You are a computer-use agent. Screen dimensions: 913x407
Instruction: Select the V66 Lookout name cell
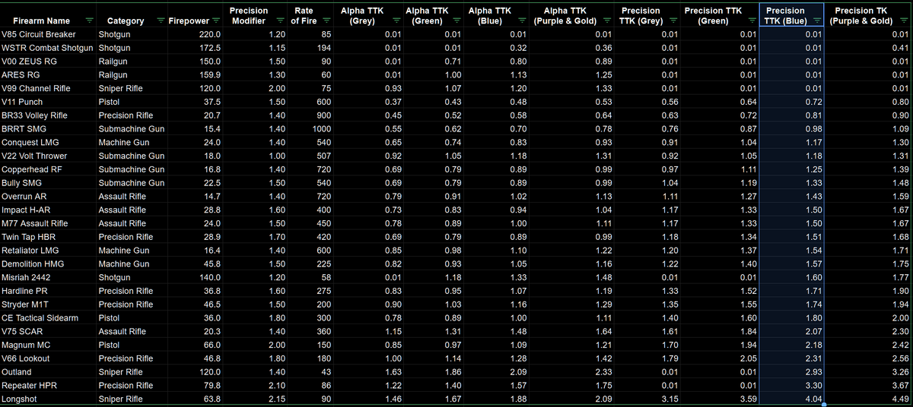pyautogui.click(x=48, y=358)
